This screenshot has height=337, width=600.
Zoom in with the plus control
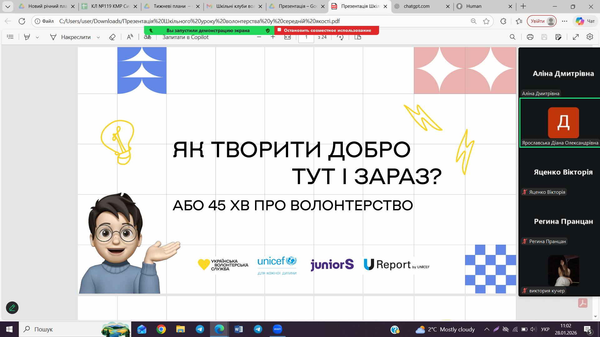272,37
